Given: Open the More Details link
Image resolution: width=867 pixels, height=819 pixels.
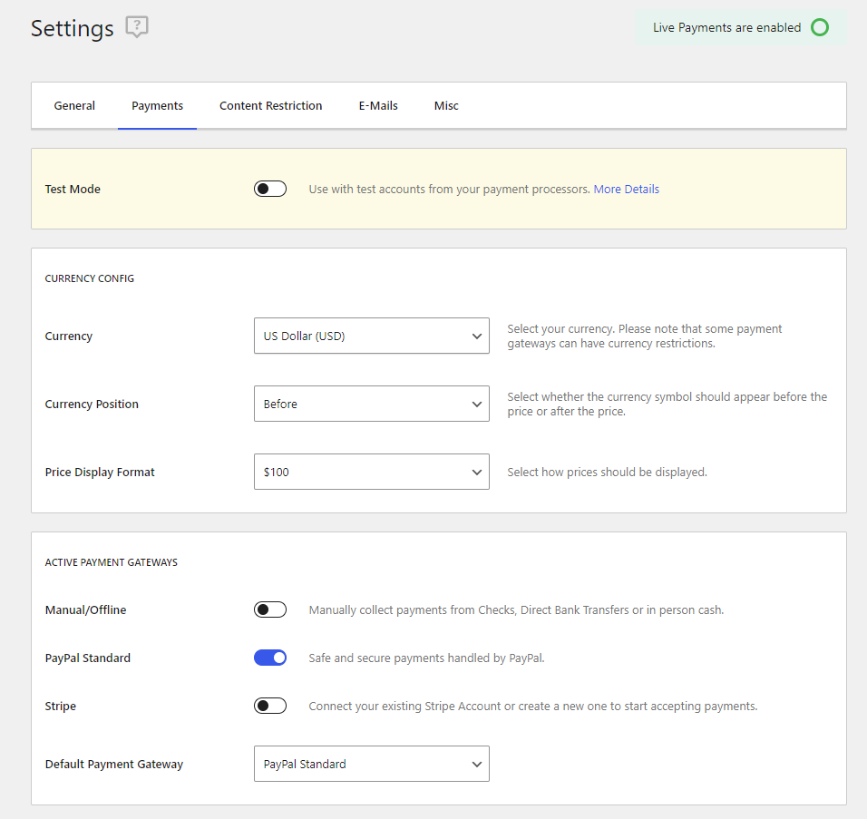Looking at the screenshot, I should (x=626, y=190).
